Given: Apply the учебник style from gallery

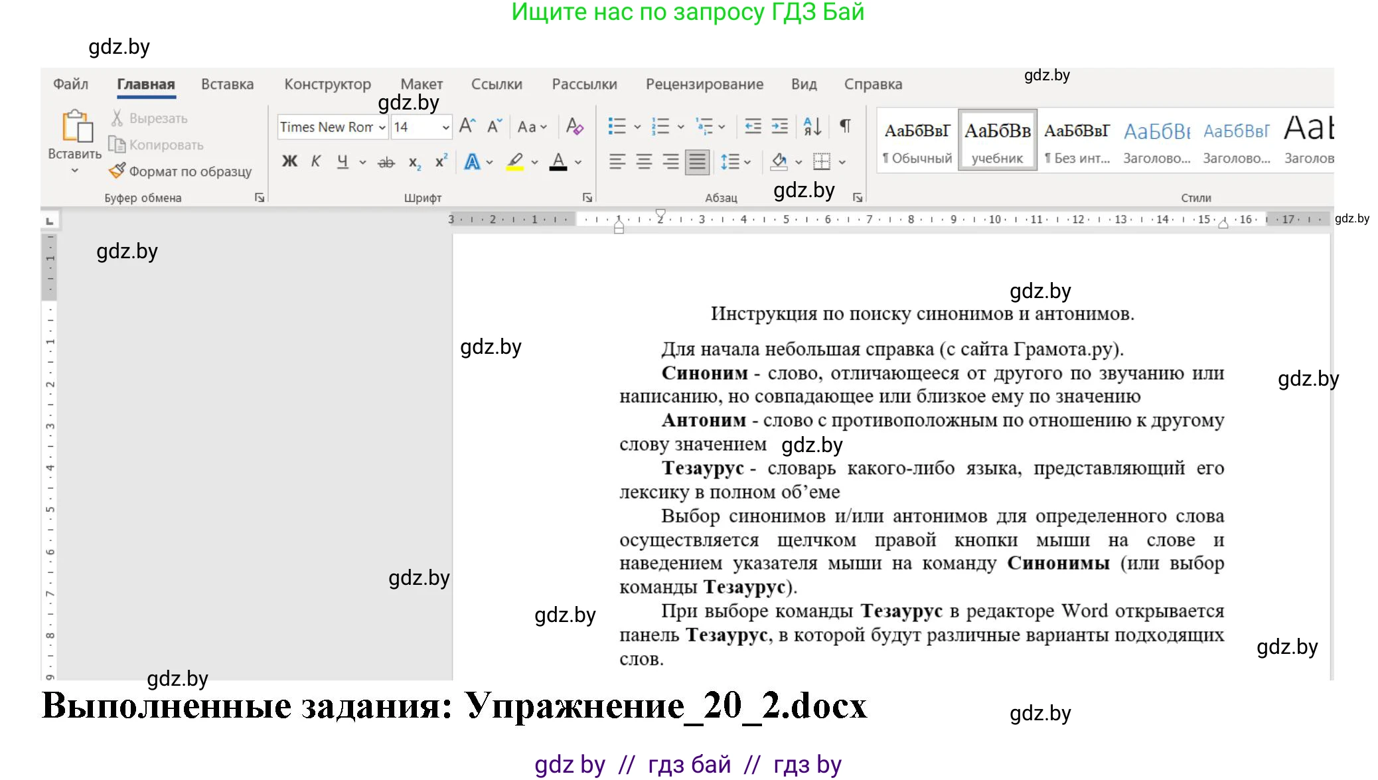Looking at the screenshot, I should point(997,139).
